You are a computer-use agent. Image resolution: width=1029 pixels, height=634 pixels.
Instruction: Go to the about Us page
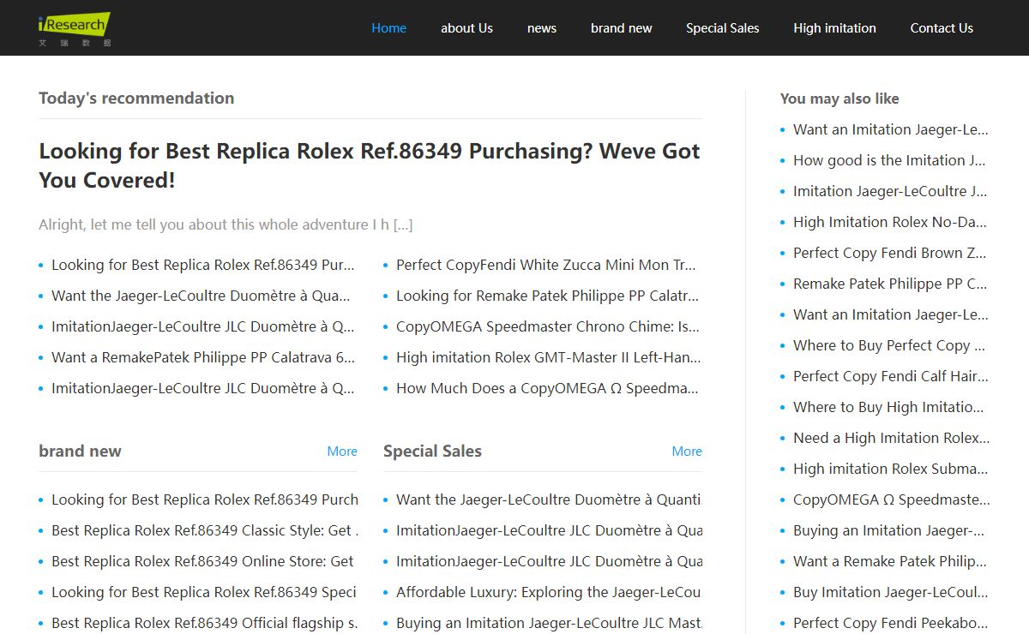[466, 28]
